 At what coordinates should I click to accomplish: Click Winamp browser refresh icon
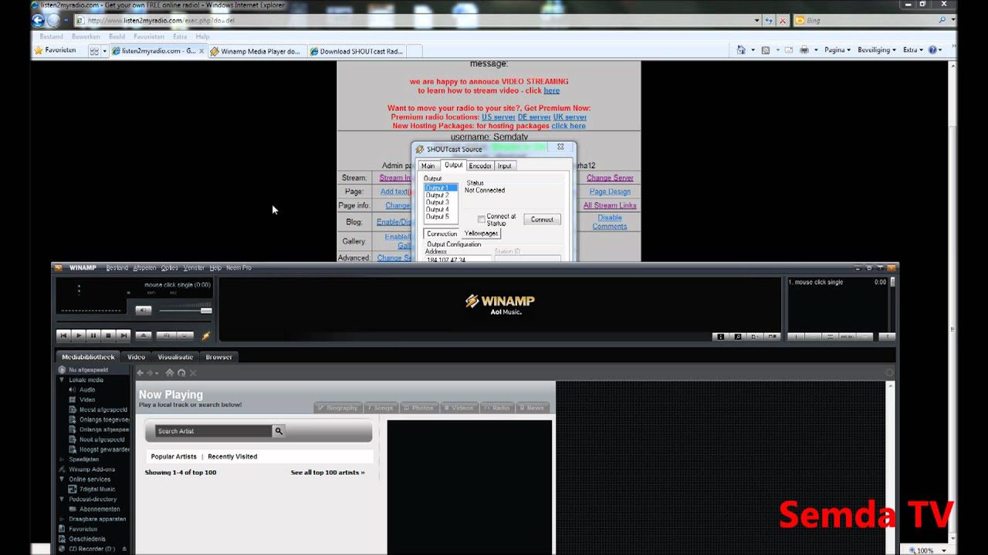(x=181, y=373)
